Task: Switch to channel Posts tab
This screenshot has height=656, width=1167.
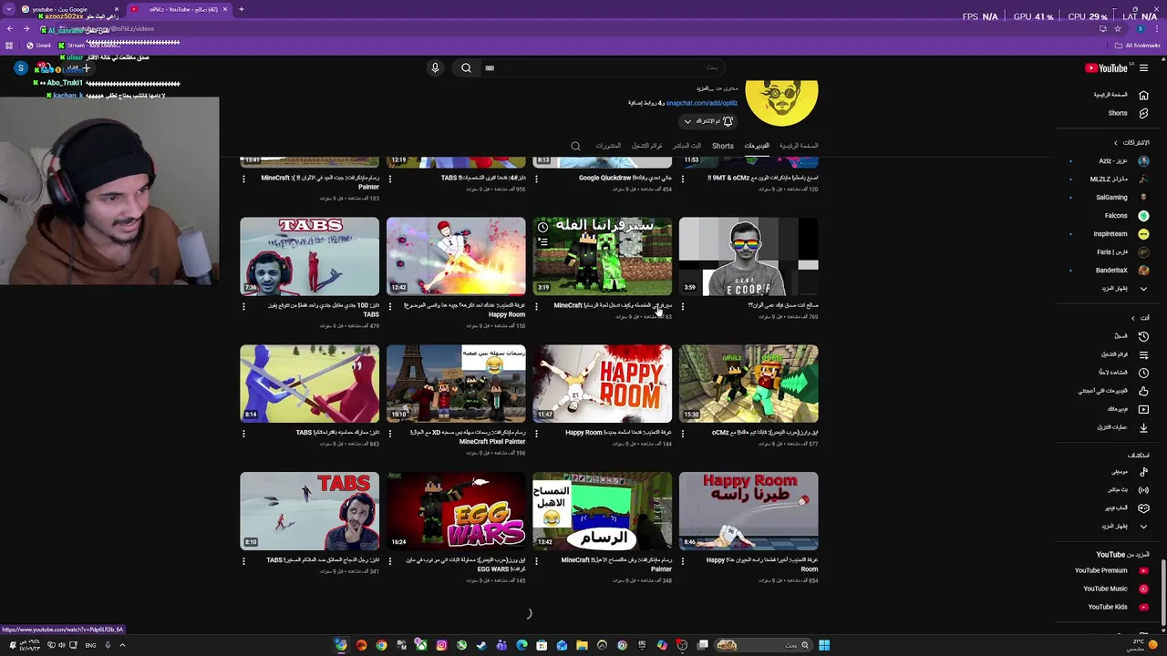Action: point(608,146)
